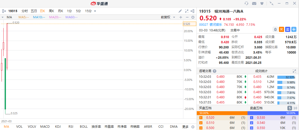
Task: Expand chart to fullscreen icon
Action: 187,11
